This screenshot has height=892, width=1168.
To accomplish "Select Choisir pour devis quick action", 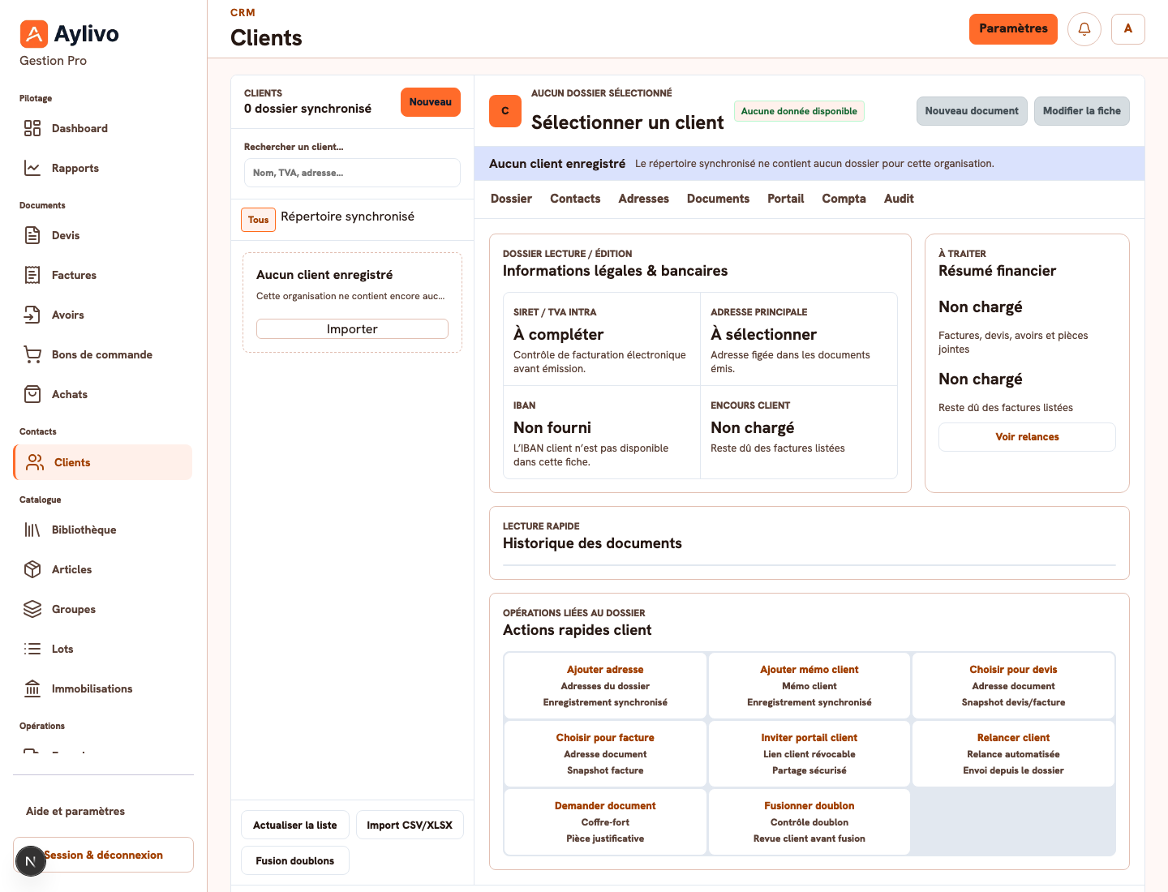I will (1014, 686).
